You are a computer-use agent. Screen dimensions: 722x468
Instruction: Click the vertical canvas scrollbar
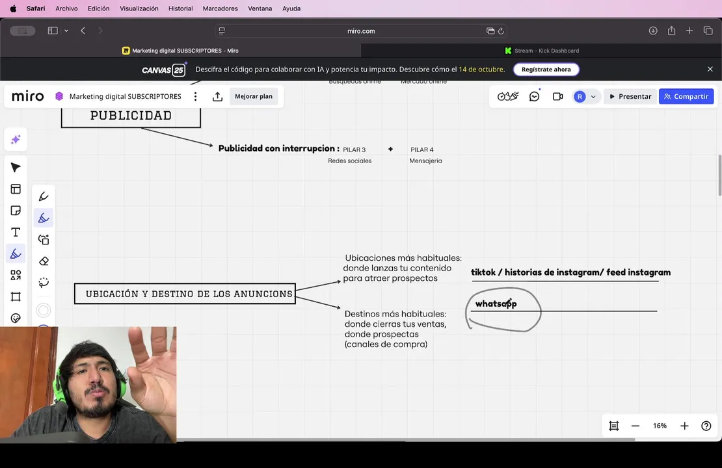click(x=719, y=175)
